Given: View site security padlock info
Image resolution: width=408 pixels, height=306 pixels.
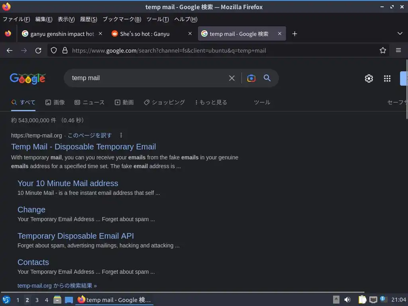Looking at the screenshot, I should [x=65, y=51].
